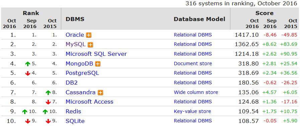This screenshot has width=300, height=126.
Task: Click PostgreSQL's +36.56 yearly change
Action: (289, 73)
